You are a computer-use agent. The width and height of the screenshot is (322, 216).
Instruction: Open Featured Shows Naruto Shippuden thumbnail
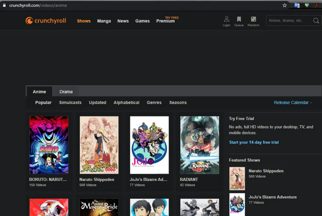click(x=237, y=179)
